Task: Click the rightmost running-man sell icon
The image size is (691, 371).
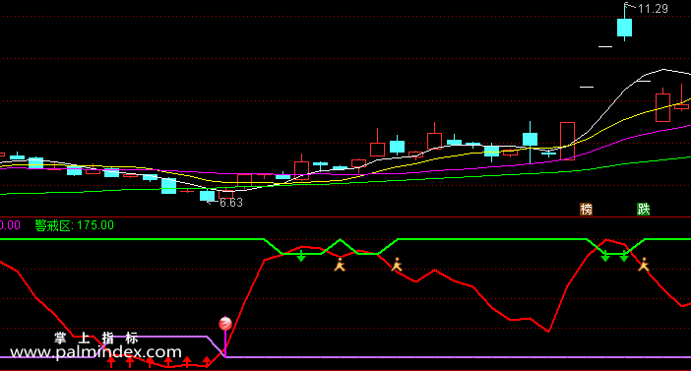Action: [x=644, y=265]
